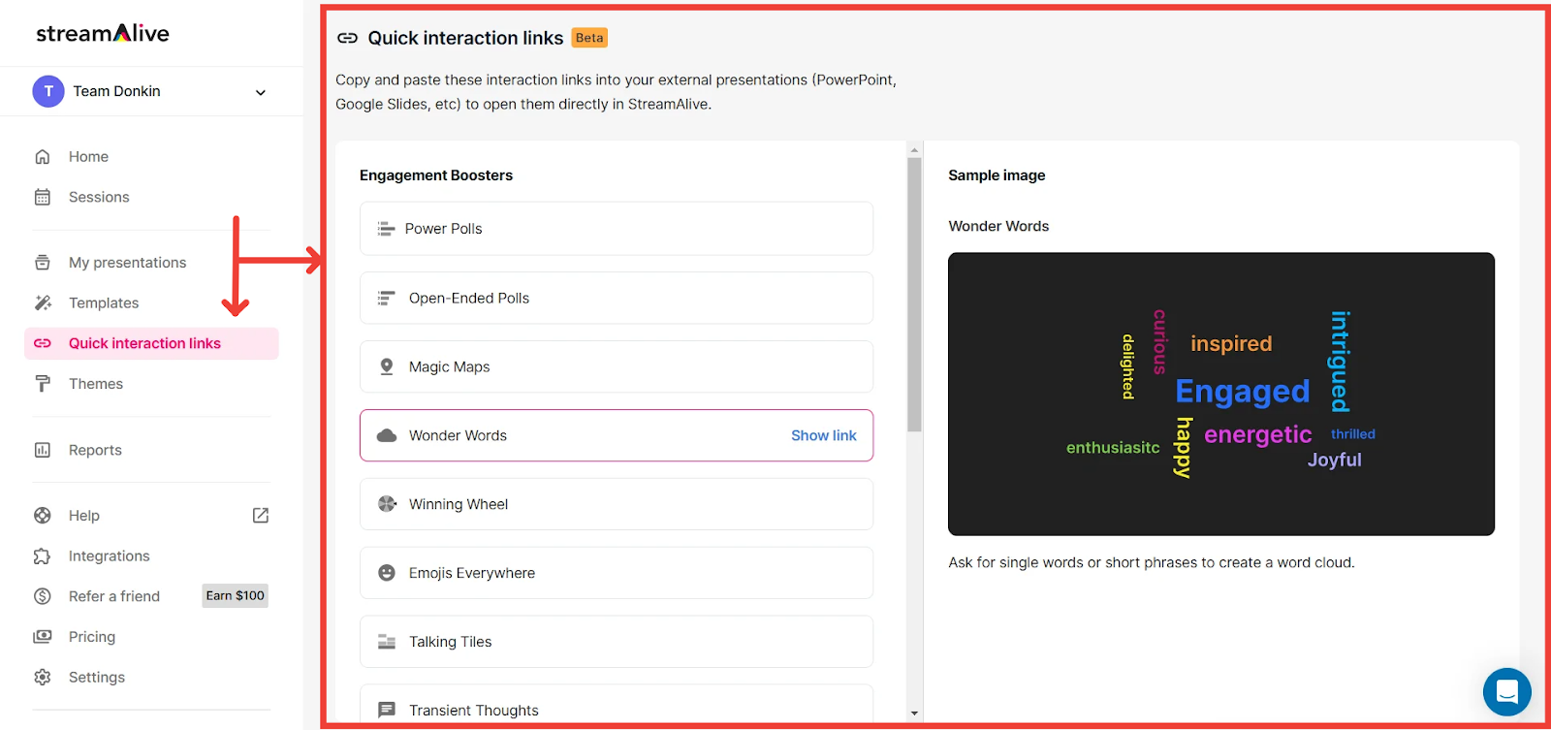Open Help from the sidebar

point(84,516)
